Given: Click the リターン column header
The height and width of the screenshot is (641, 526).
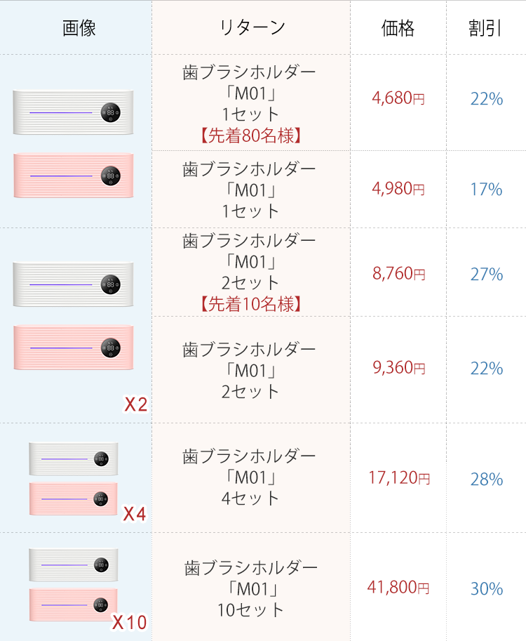Looking at the screenshot, I should [251, 28].
